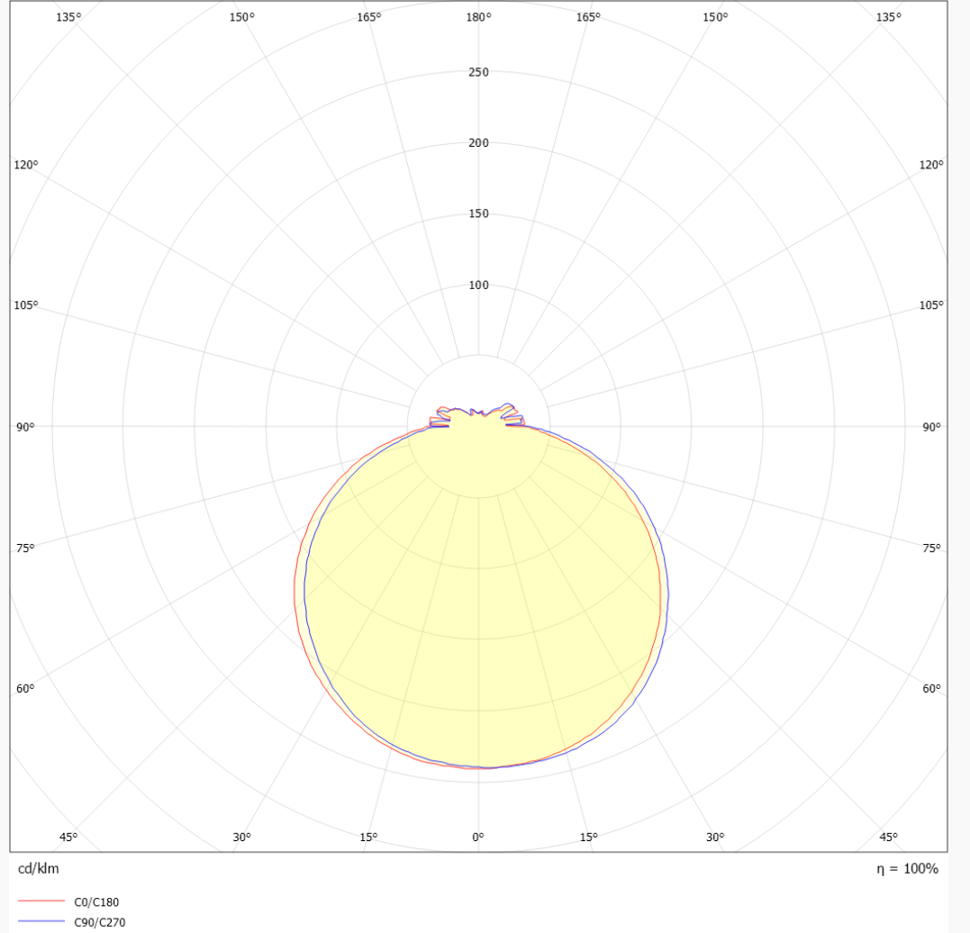970x933 pixels.
Task: Select the 250 radial scale value
Action: pos(478,72)
